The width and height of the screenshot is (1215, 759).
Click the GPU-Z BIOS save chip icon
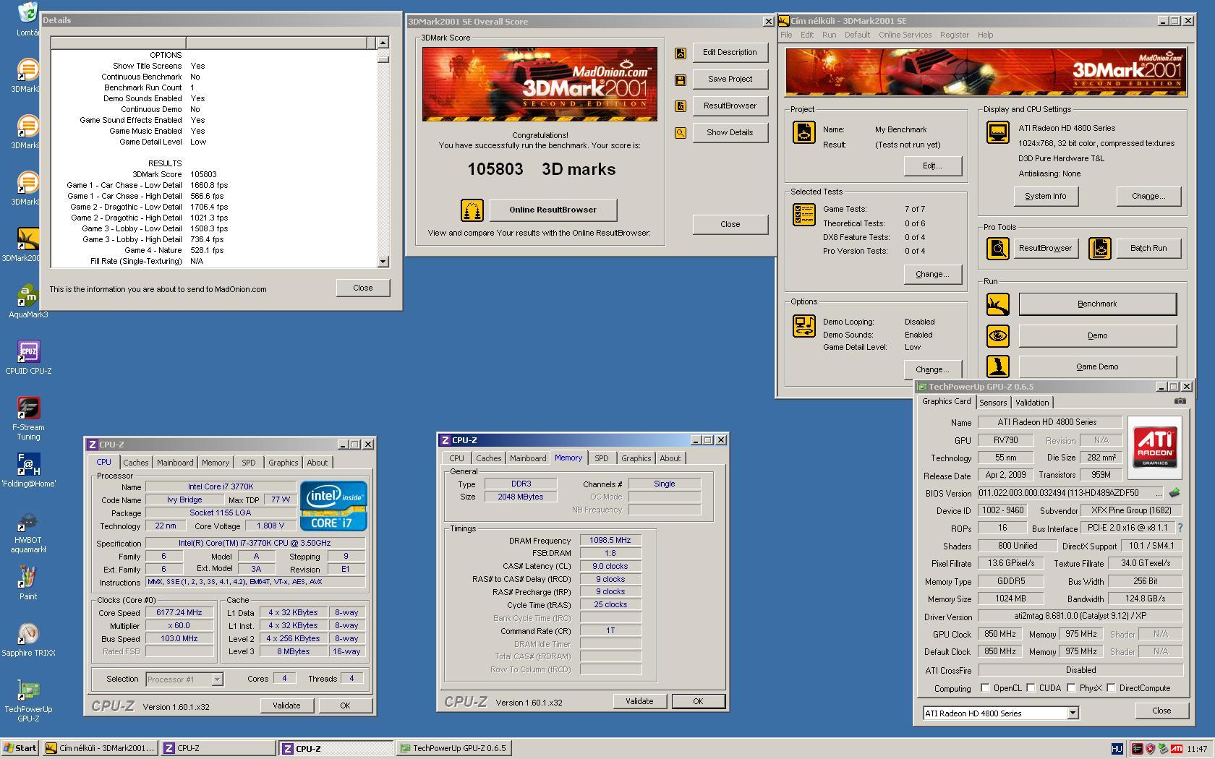point(1174,493)
